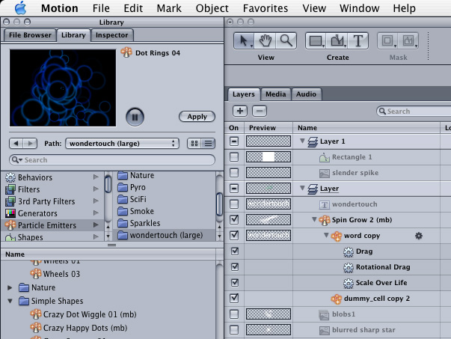This screenshot has width=451, height=339.
Task: Select the bezier pen tool
Action: (337, 41)
